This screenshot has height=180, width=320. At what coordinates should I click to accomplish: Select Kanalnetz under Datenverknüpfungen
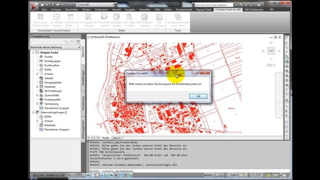point(50,125)
